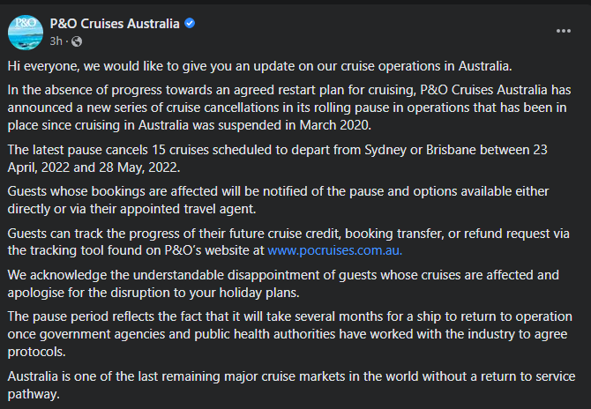591x409 pixels.
Task: Click the apology paragraph about holiday plans
Action: coord(283,284)
